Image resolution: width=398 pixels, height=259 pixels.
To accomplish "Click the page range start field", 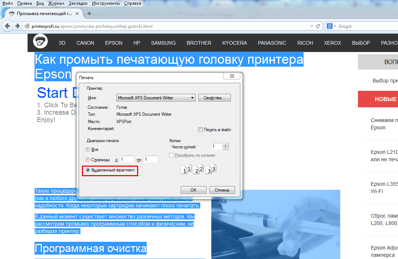I will (x=127, y=159).
